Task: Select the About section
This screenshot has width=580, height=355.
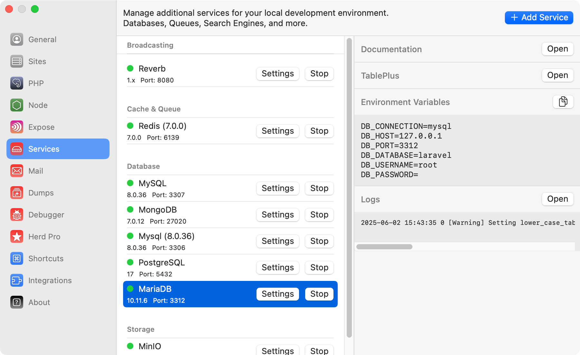Action: pyautogui.click(x=39, y=302)
